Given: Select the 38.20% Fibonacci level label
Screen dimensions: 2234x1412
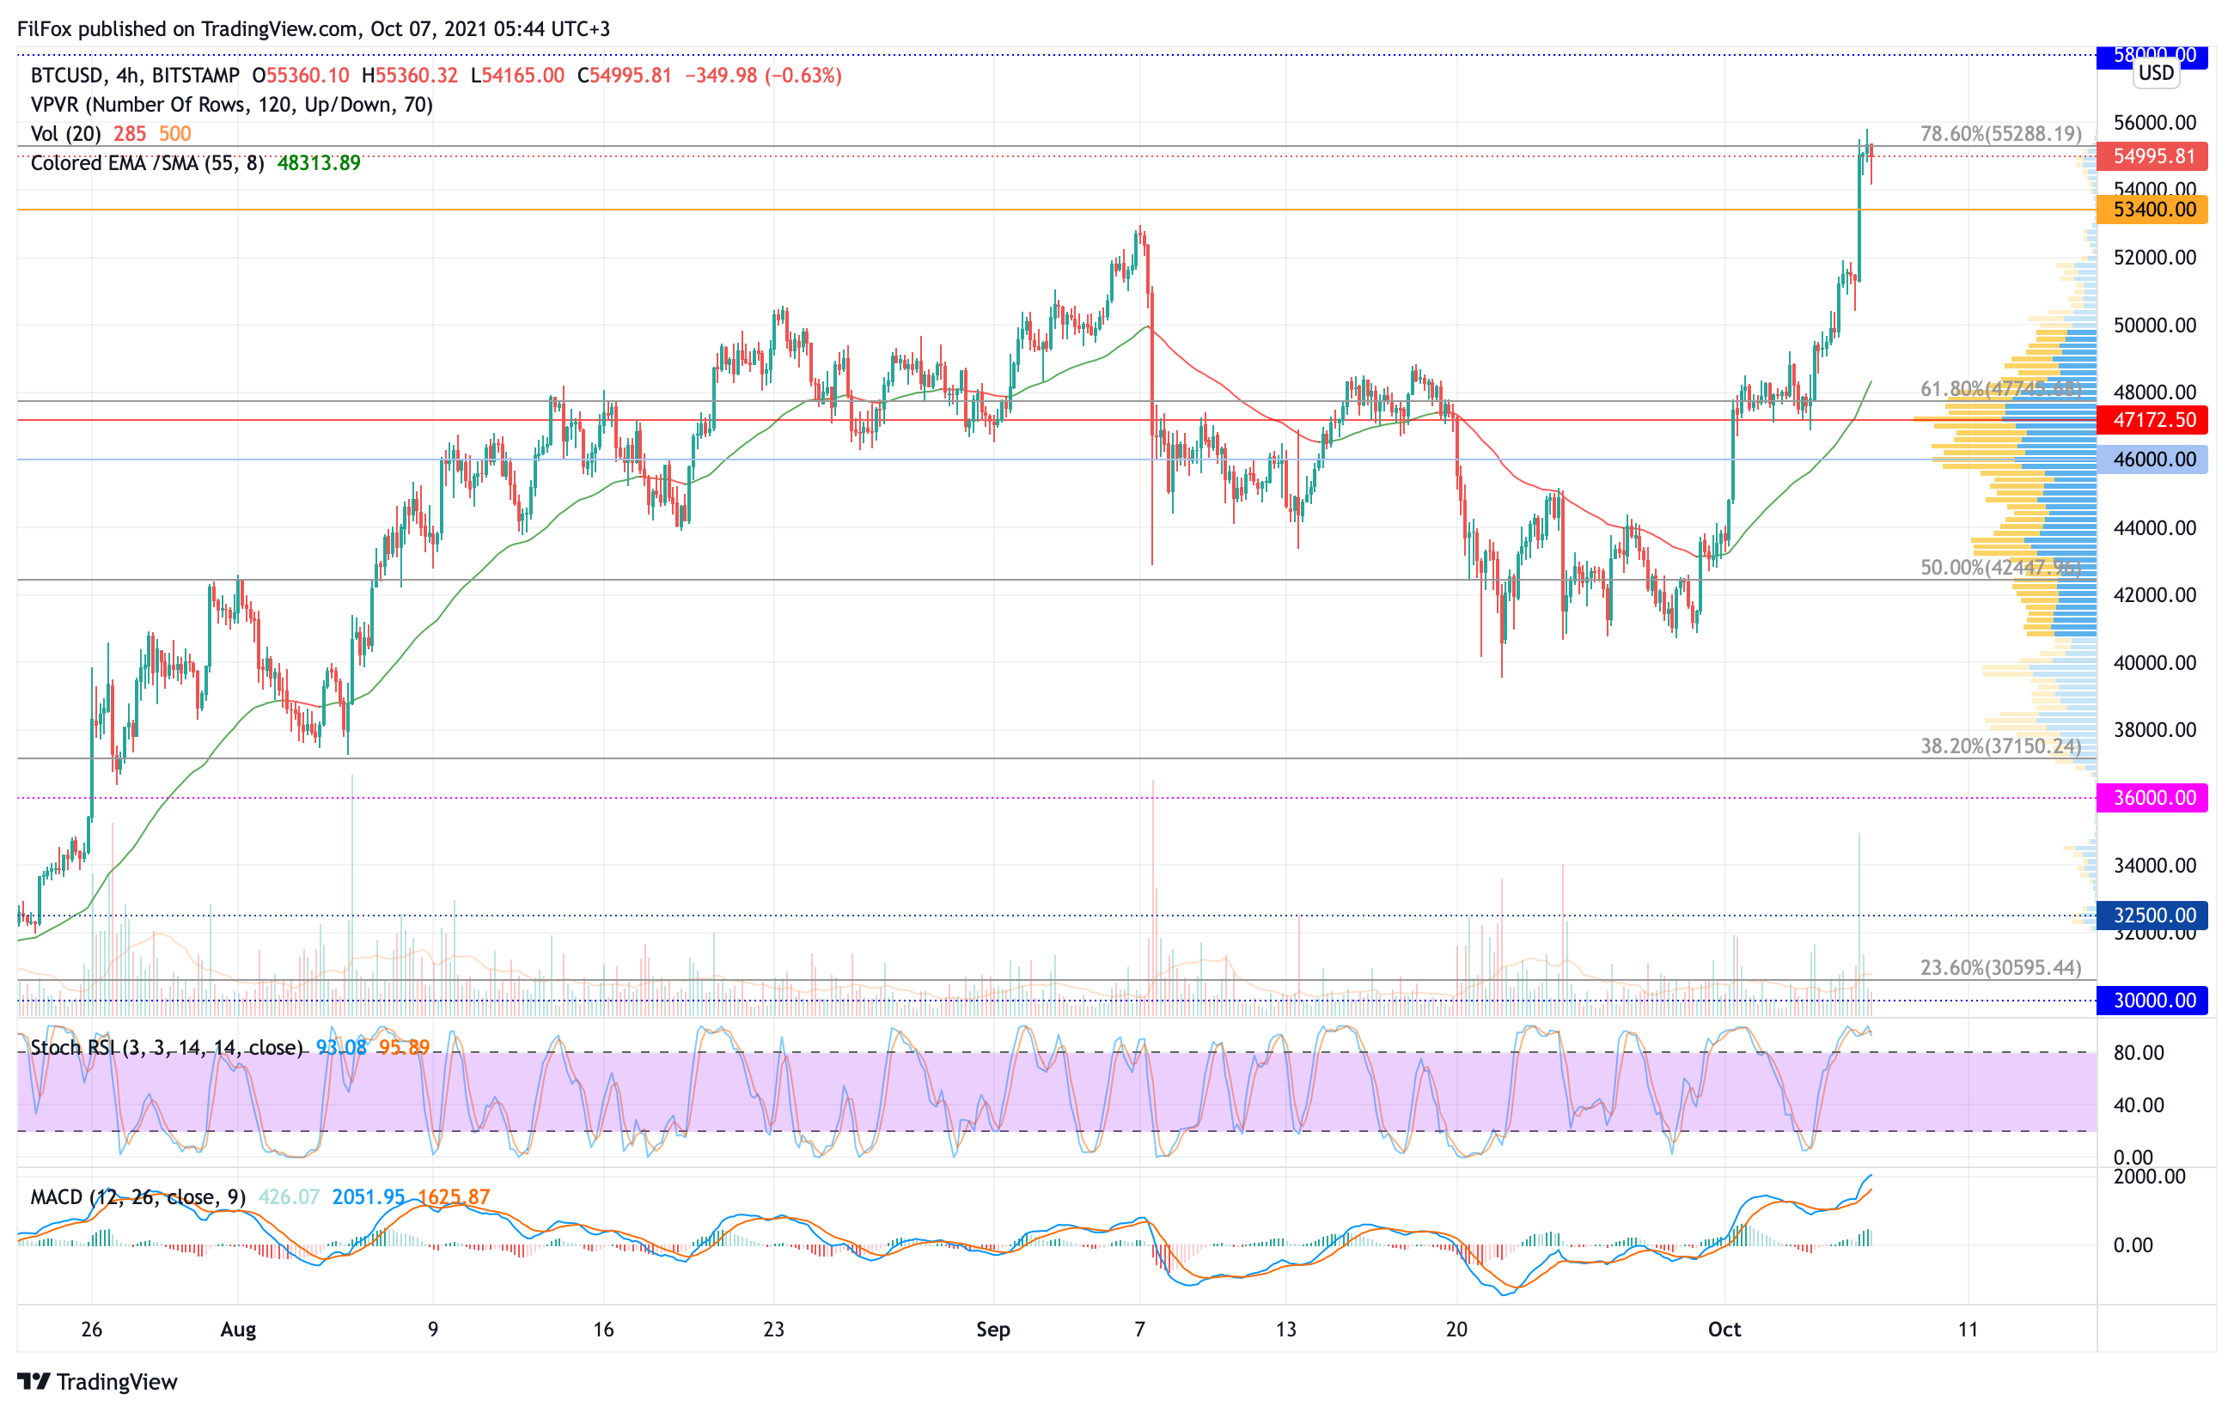Looking at the screenshot, I should tap(2000, 746).
